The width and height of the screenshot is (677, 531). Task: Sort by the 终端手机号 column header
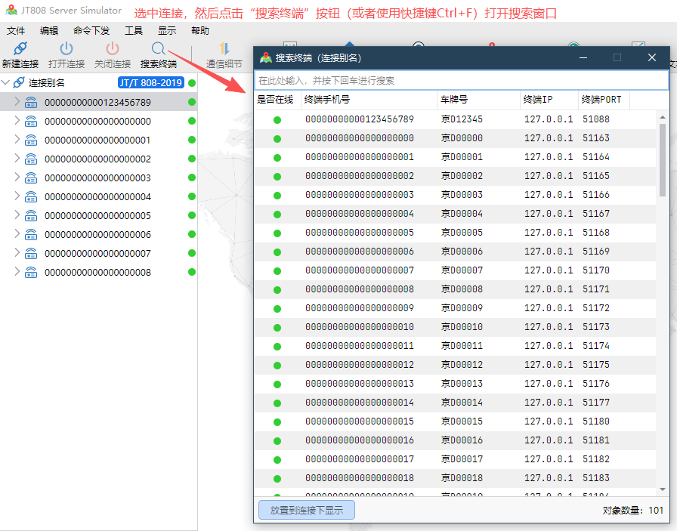coord(327,100)
